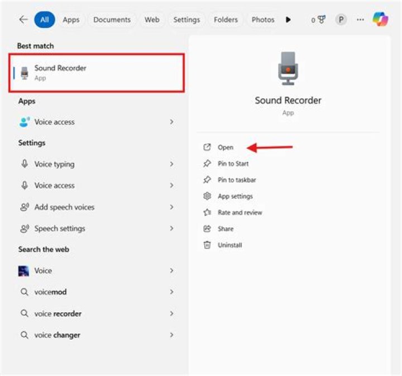Select the voice changer web suggestion text

click(x=58, y=335)
